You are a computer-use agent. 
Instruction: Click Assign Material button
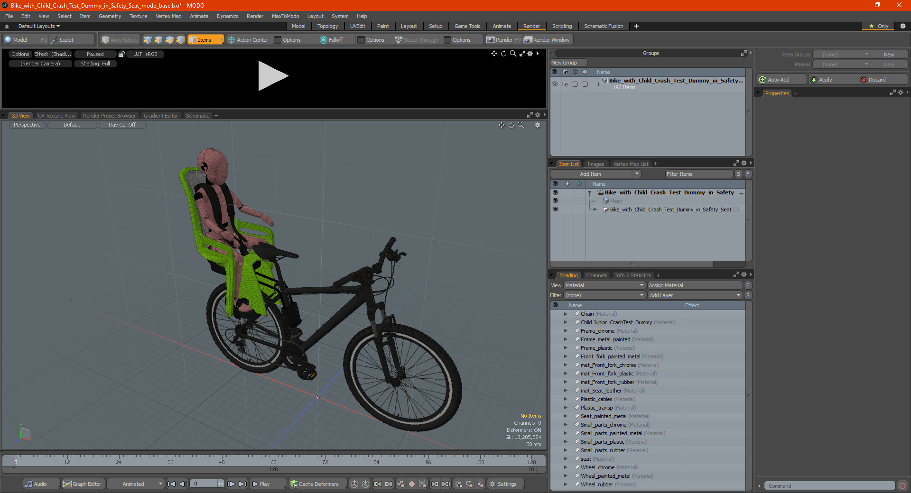[x=695, y=285]
